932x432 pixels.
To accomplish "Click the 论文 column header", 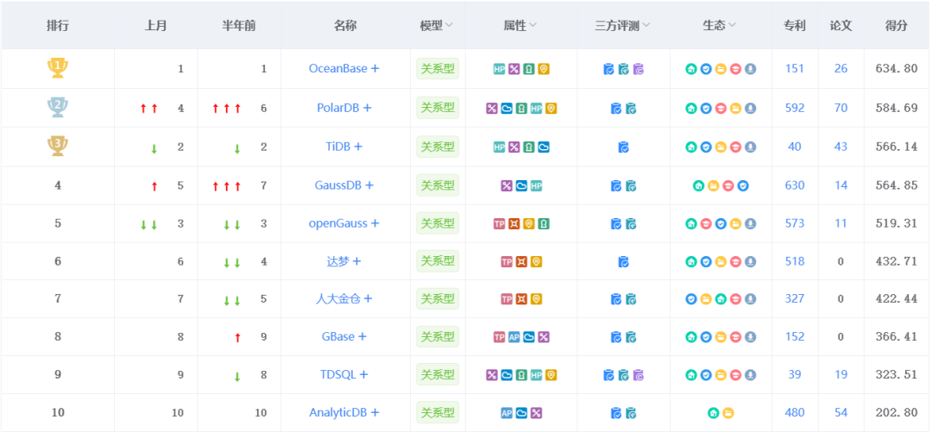I will point(841,26).
